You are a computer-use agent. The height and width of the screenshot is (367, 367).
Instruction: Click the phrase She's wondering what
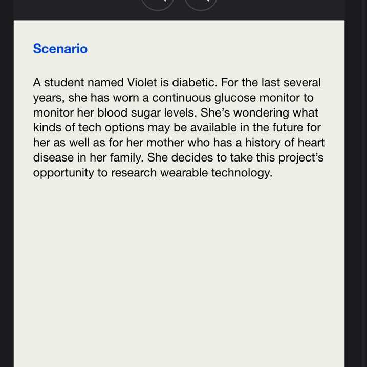coord(260,113)
